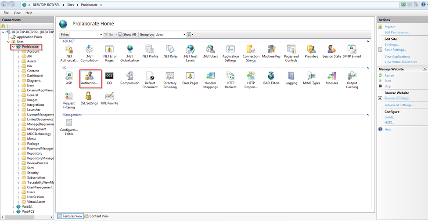
Task: Click Explore in Actions pane
Action: 390,27
